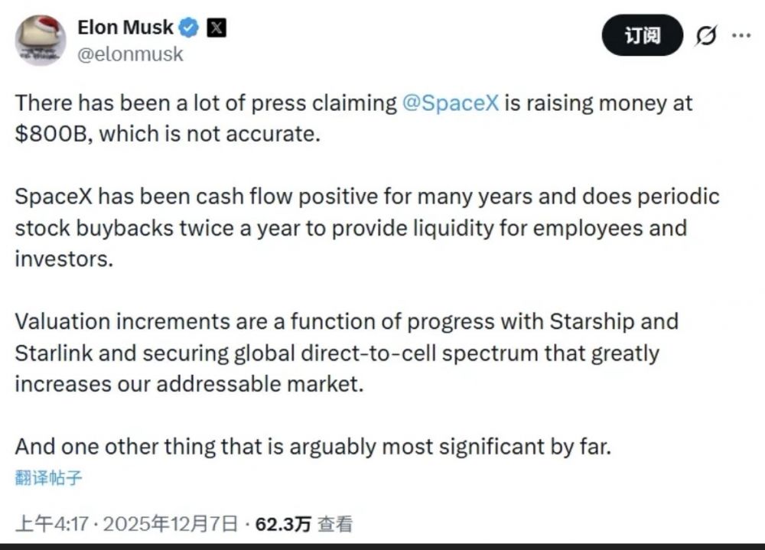The height and width of the screenshot is (550, 765).
Task: Click the blue verified checkmark badge
Action: pyautogui.click(x=190, y=28)
